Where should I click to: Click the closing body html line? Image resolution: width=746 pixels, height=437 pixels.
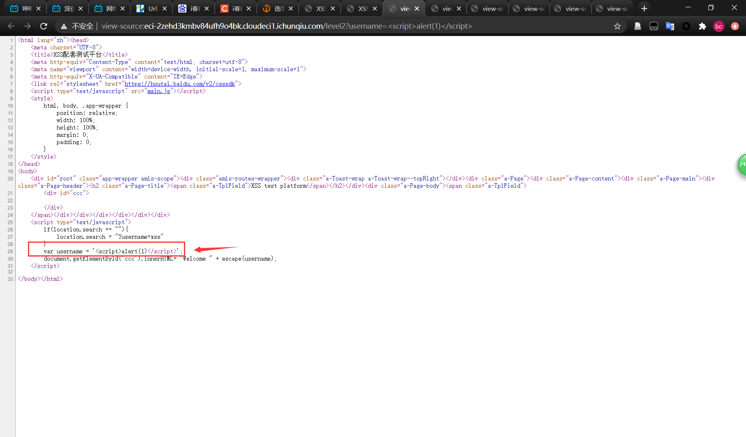coord(40,279)
